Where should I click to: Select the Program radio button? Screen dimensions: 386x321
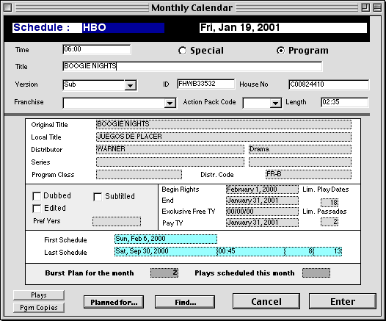click(280, 51)
